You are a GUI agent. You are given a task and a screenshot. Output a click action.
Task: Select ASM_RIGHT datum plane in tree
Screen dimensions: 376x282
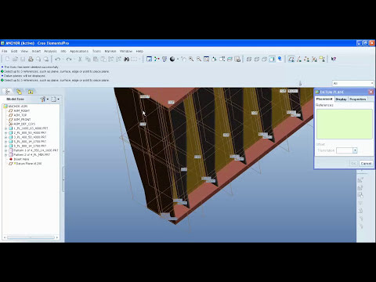point(19,110)
